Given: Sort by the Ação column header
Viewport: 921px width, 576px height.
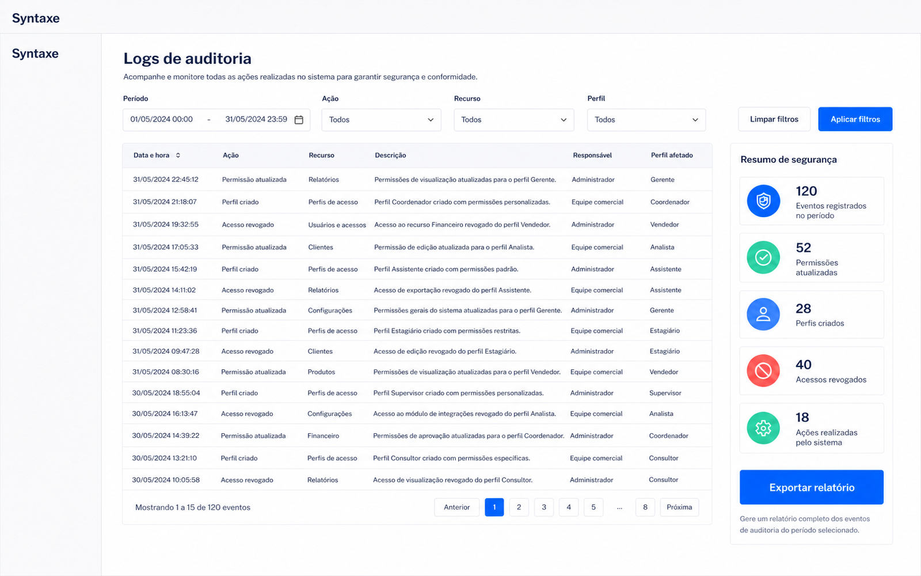Looking at the screenshot, I should coord(231,156).
